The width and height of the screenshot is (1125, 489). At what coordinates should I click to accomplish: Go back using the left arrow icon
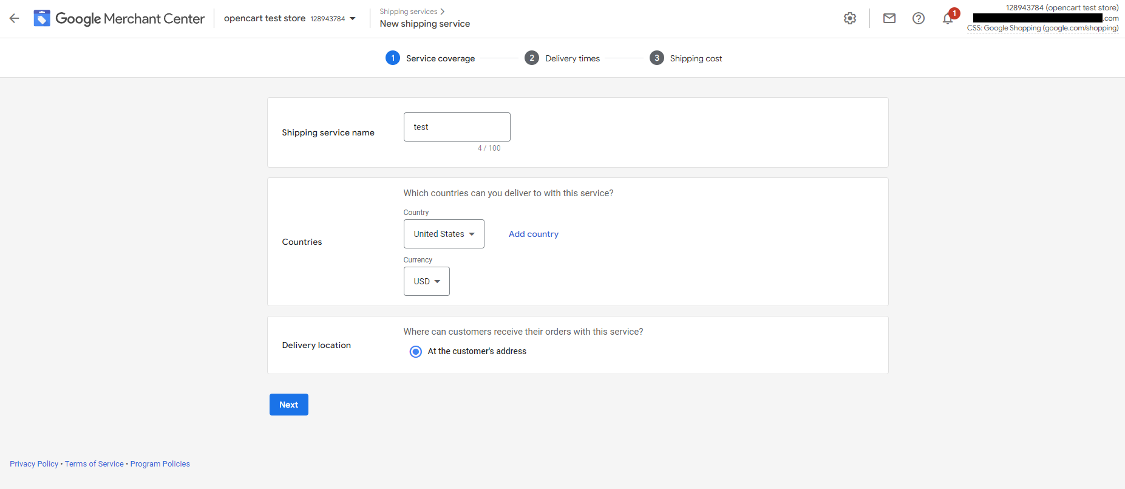[x=15, y=18]
